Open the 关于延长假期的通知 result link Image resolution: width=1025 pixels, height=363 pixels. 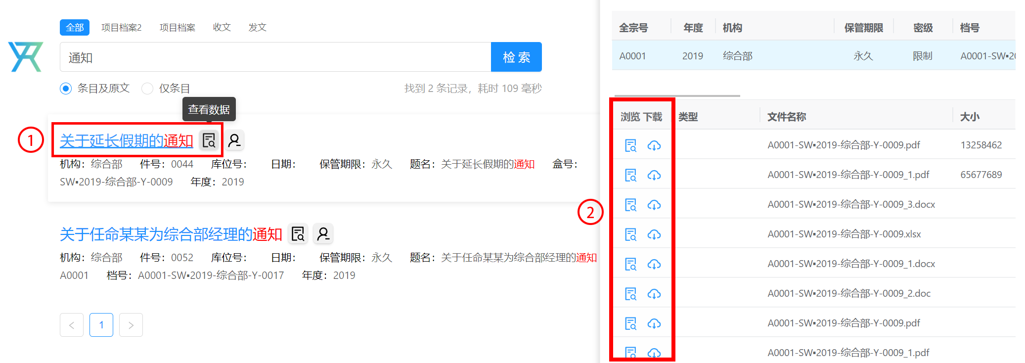coord(127,141)
